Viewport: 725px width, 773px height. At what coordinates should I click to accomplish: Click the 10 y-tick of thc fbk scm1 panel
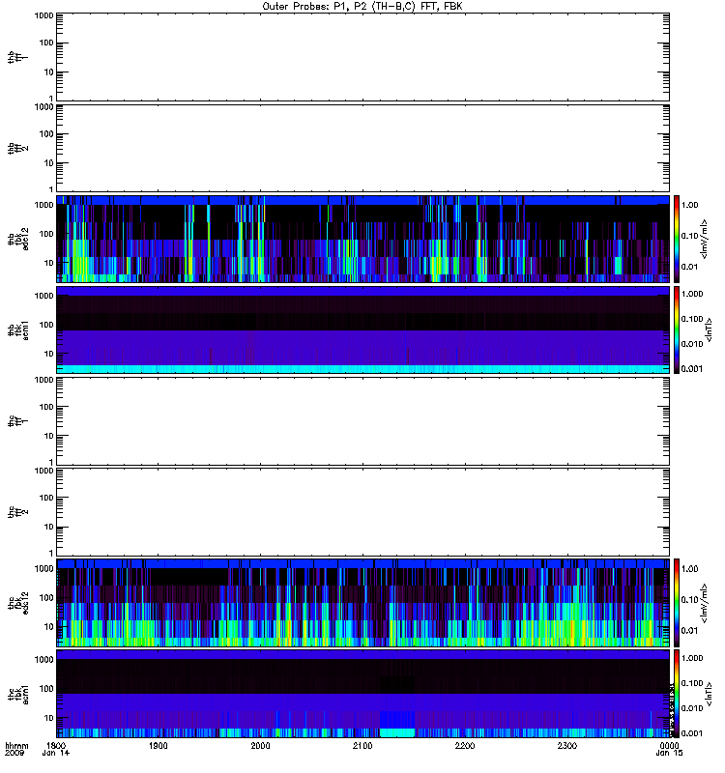[x=49, y=718]
